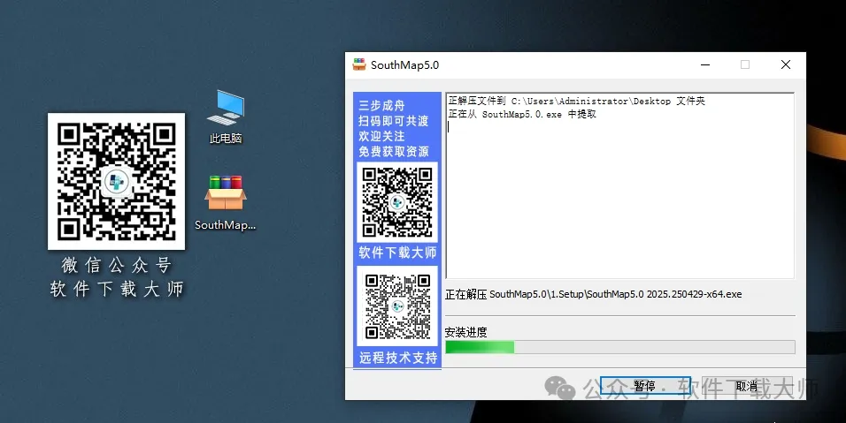Click the 安装进度 label
This screenshot has width=846, height=423.
466,332
